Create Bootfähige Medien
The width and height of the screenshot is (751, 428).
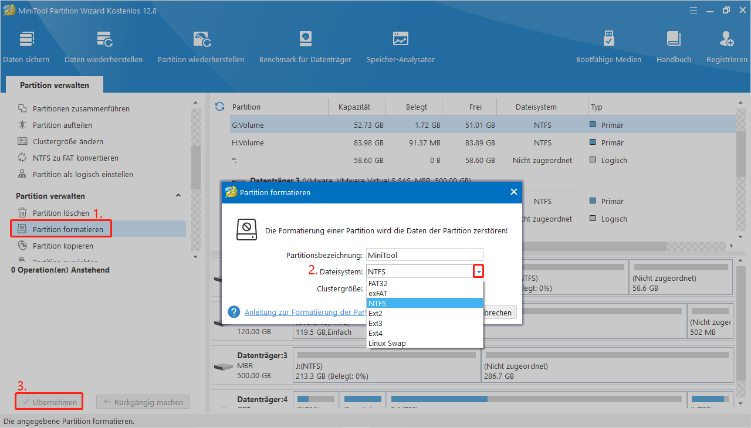click(608, 47)
